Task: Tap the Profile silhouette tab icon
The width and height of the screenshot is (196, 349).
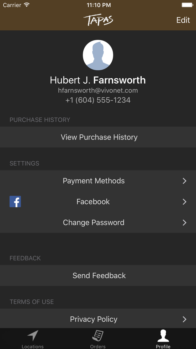Action: [163, 336]
